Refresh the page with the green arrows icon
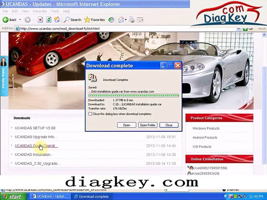 coord(48,20)
